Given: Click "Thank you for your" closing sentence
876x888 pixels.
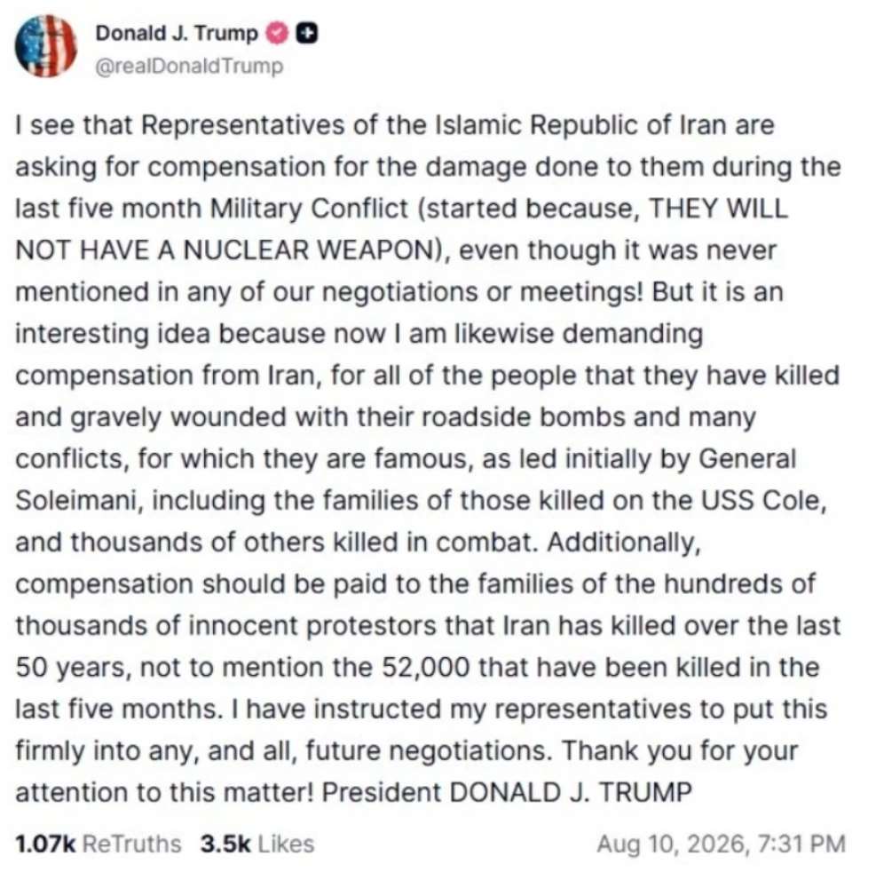Looking at the screenshot, I should (x=680, y=751).
